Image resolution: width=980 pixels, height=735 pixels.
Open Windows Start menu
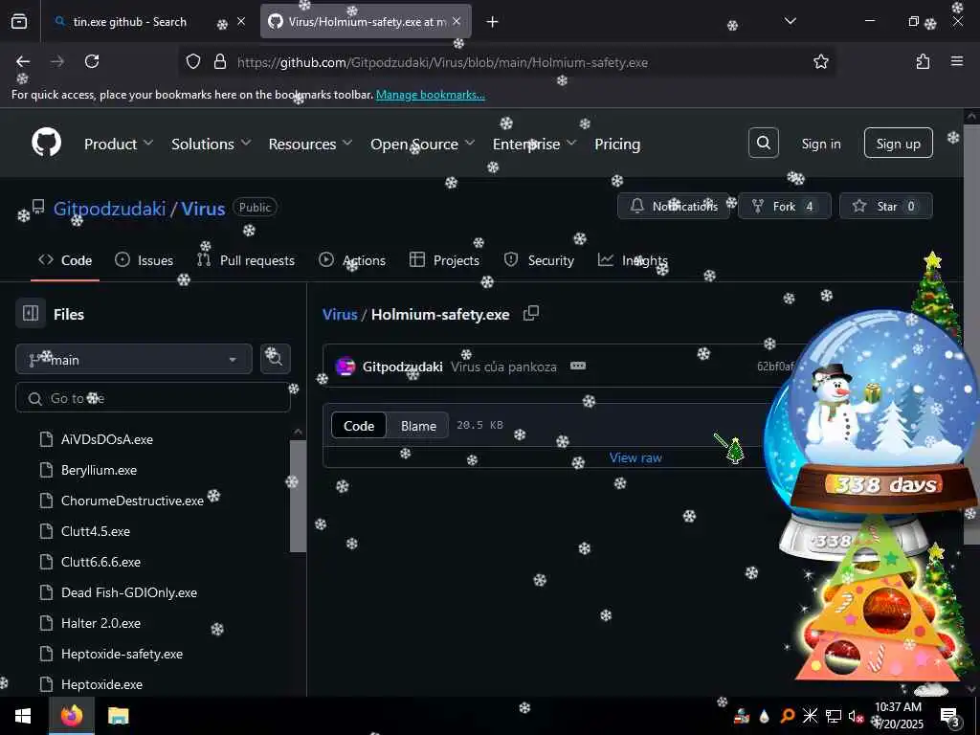coord(23,716)
